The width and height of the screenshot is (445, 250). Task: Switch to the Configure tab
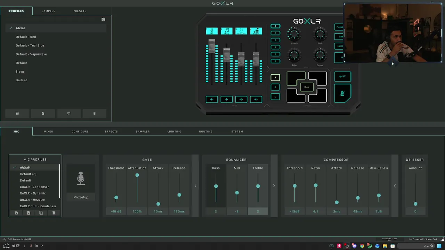click(80, 132)
